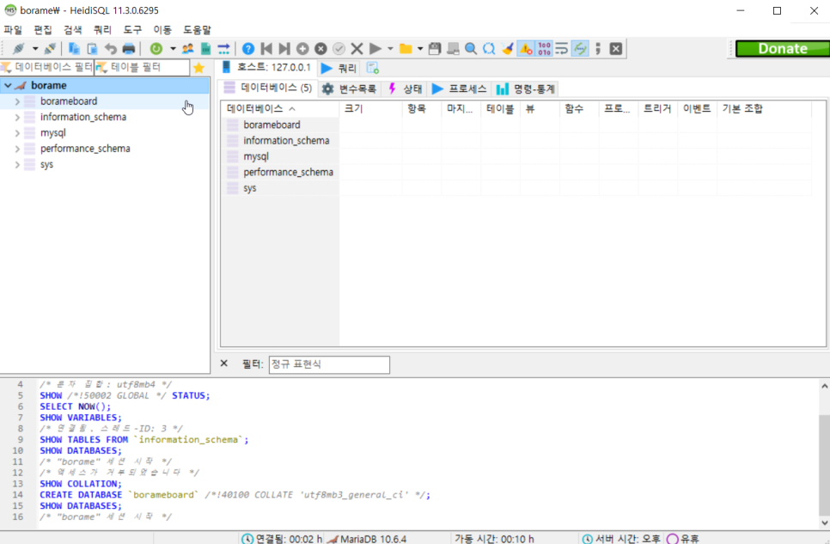Screen dimensions: 830x544
Task: Open the load file folder dropdown arrow
Action: [420, 49]
